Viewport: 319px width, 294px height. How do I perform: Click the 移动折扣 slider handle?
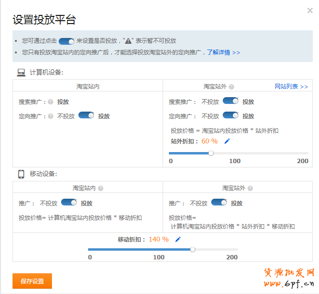[193, 249]
